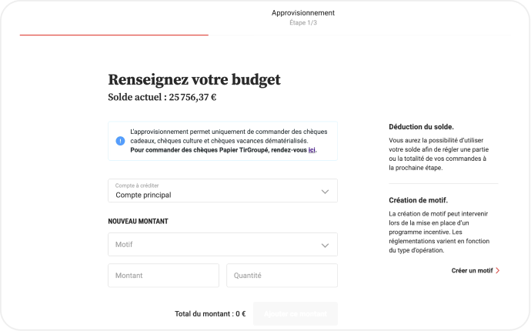Click the Total du montant label

tap(209, 314)
